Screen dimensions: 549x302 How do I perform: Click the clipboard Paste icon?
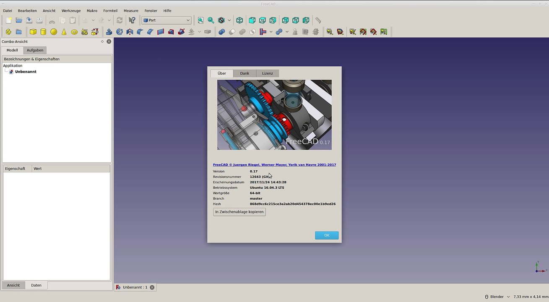(73, 20)
